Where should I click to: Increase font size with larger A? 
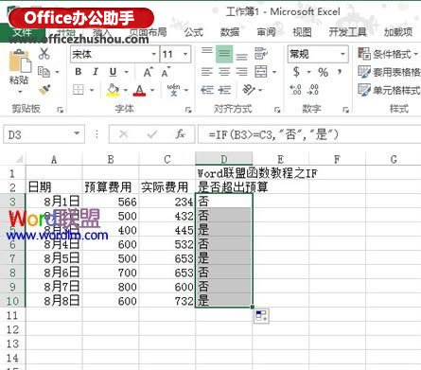click(x=148, y=72)
